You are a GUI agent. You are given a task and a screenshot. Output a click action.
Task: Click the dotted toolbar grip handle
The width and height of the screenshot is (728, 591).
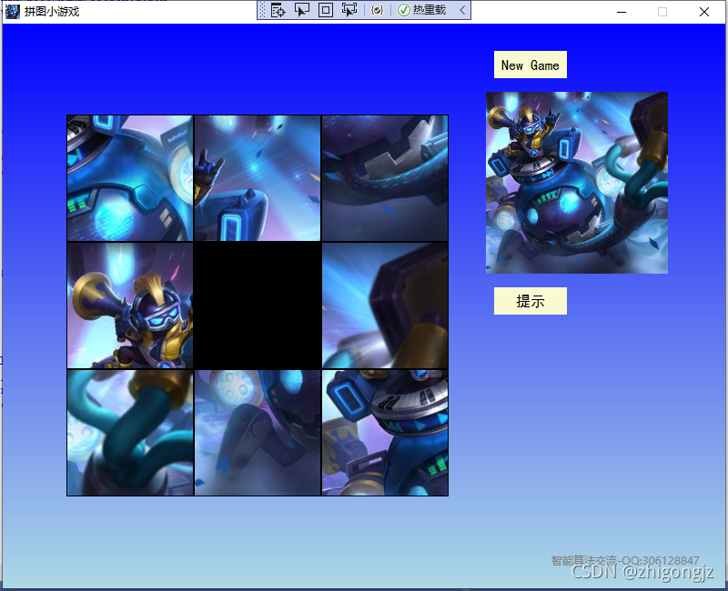coord(262,10)
